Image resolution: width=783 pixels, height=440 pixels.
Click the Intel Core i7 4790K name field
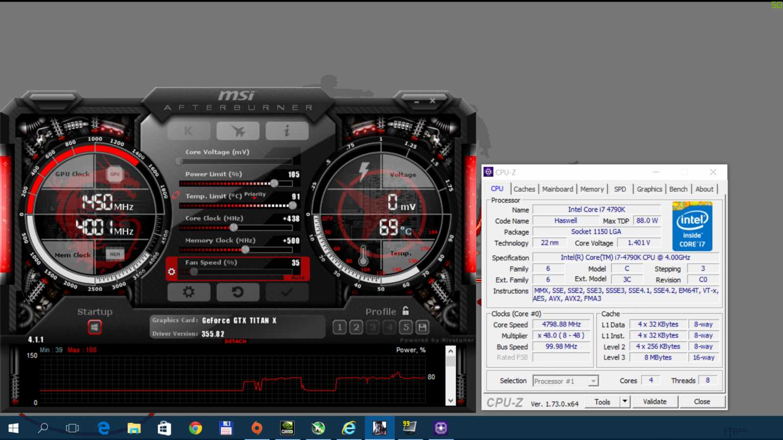(597, 209)
